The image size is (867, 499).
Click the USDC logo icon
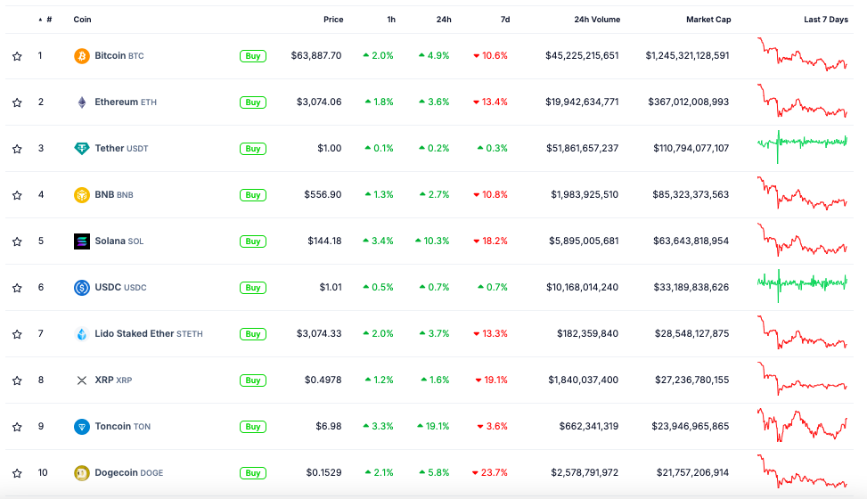[x=81, y=288]
